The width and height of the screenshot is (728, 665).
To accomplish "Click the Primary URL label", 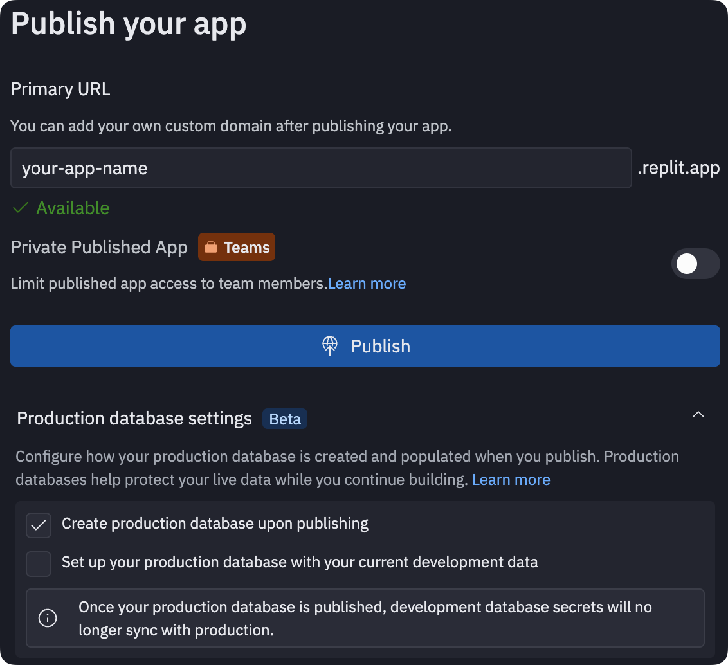I will click(60, 89).
